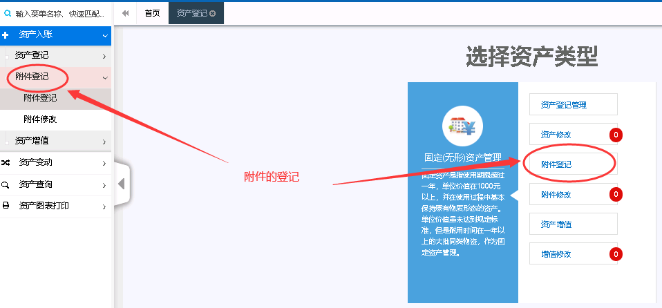Click the fixed asset building icon
This screenshot has height=308, width=662.
[462, 126]
